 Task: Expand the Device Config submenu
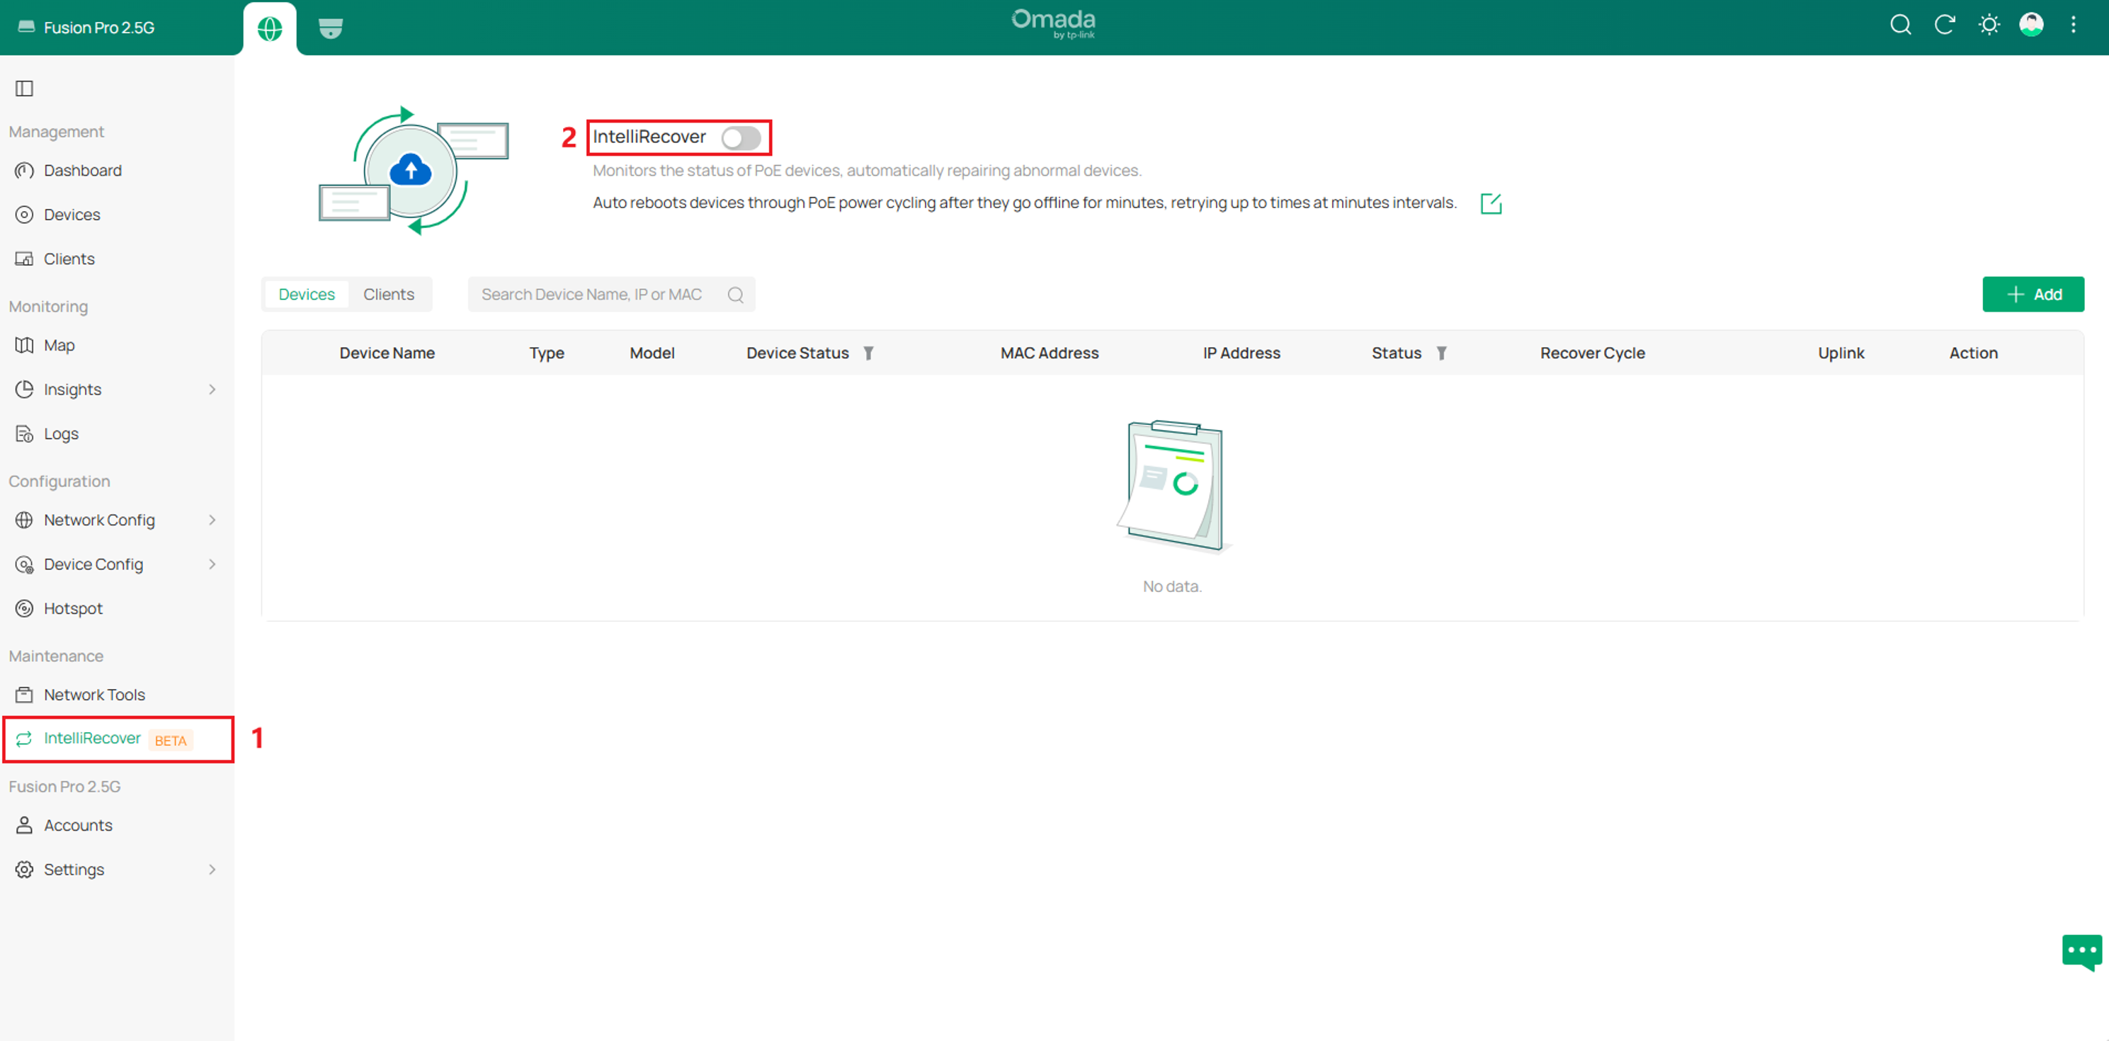(212, 564)
